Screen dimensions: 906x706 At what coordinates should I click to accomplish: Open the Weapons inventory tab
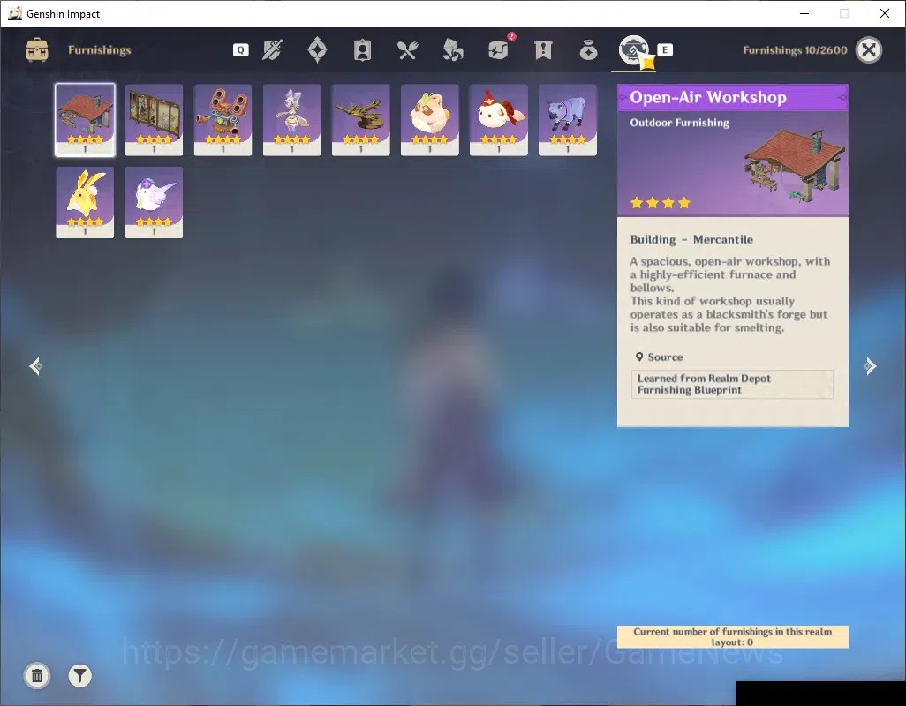tap(272, 50)
